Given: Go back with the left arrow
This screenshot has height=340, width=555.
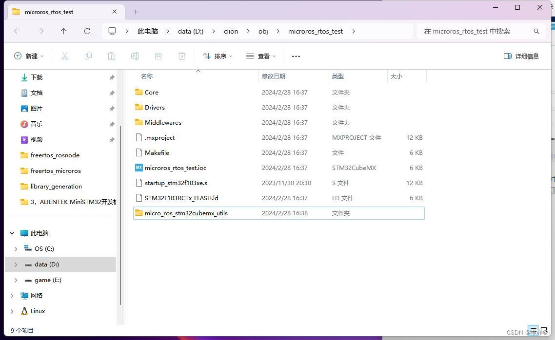Looking at the screenshot, I should coord(17,31).
